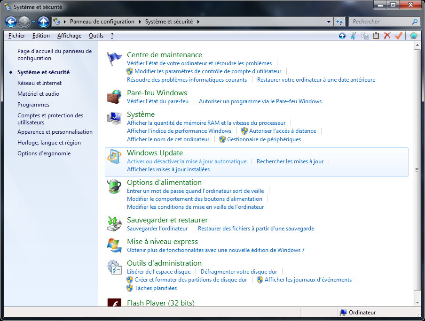425x321 pixels.
Task: Click the greyed Forward arrow button
Action: (24, 22)
